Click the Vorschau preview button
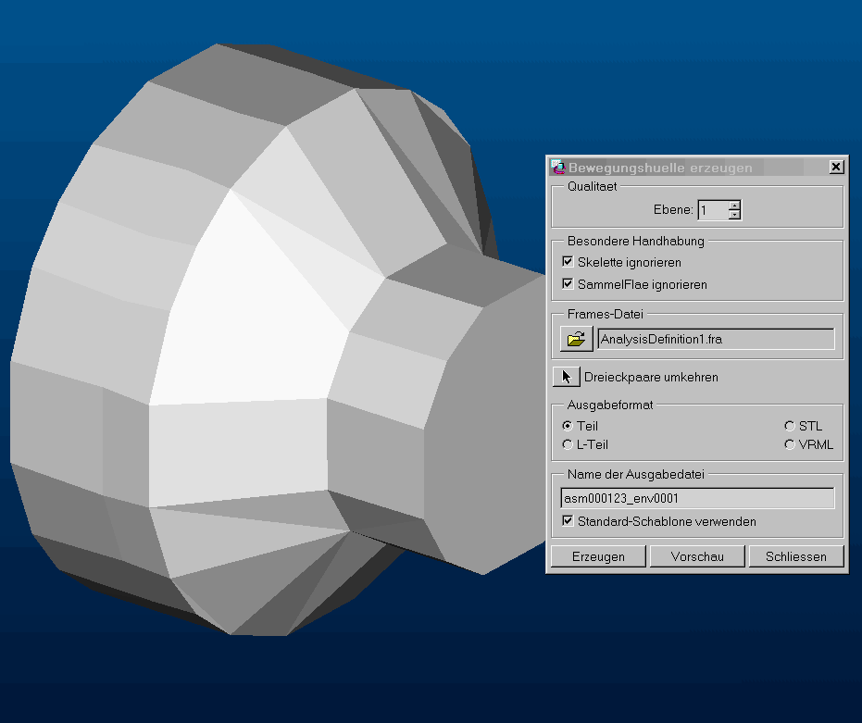The height and width of the screenshot is (723, 862). pyautogui.click(x=697, y=556)
